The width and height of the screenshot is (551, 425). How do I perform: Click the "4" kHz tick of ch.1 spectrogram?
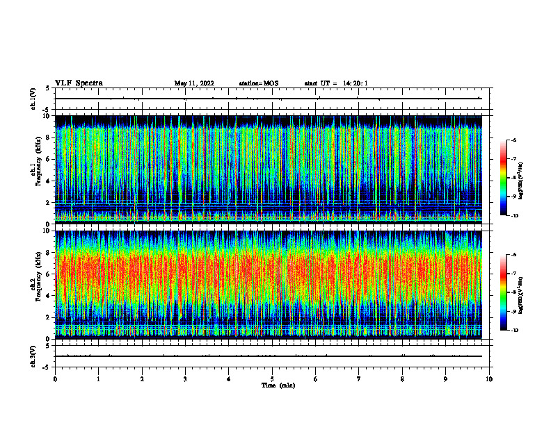tap(48, 181)
